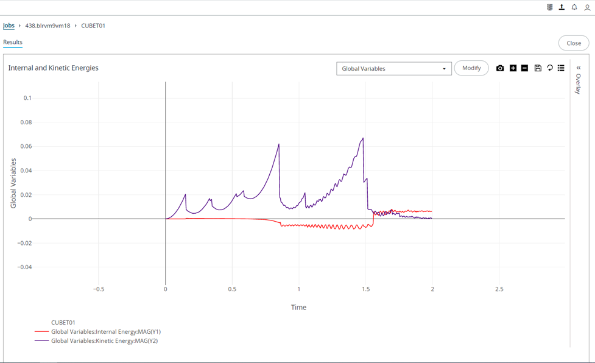Open 438.blrvm9vm18 breadcrumb item
595x363 pixels.
pyautogui.click(x=48, y=26)
